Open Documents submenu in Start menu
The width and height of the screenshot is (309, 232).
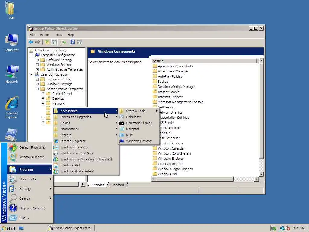click(30, 179)
